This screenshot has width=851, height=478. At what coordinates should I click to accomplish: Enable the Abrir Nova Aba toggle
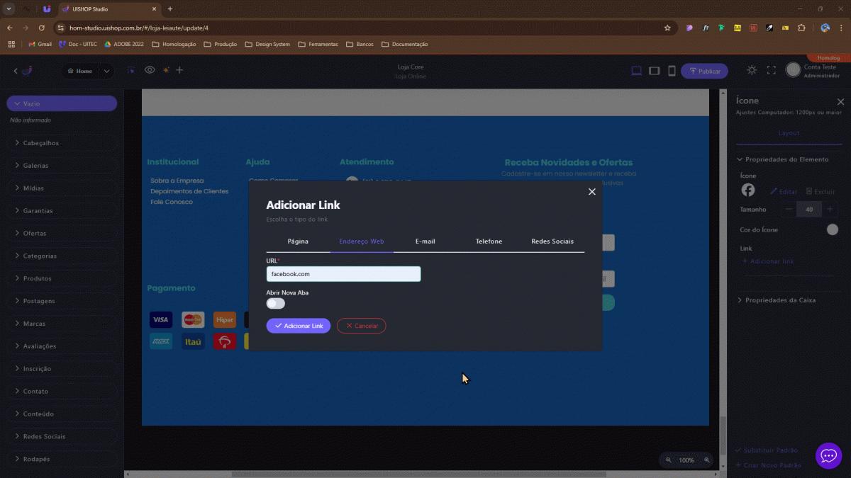pyautogui.click(x=275, y=304)
